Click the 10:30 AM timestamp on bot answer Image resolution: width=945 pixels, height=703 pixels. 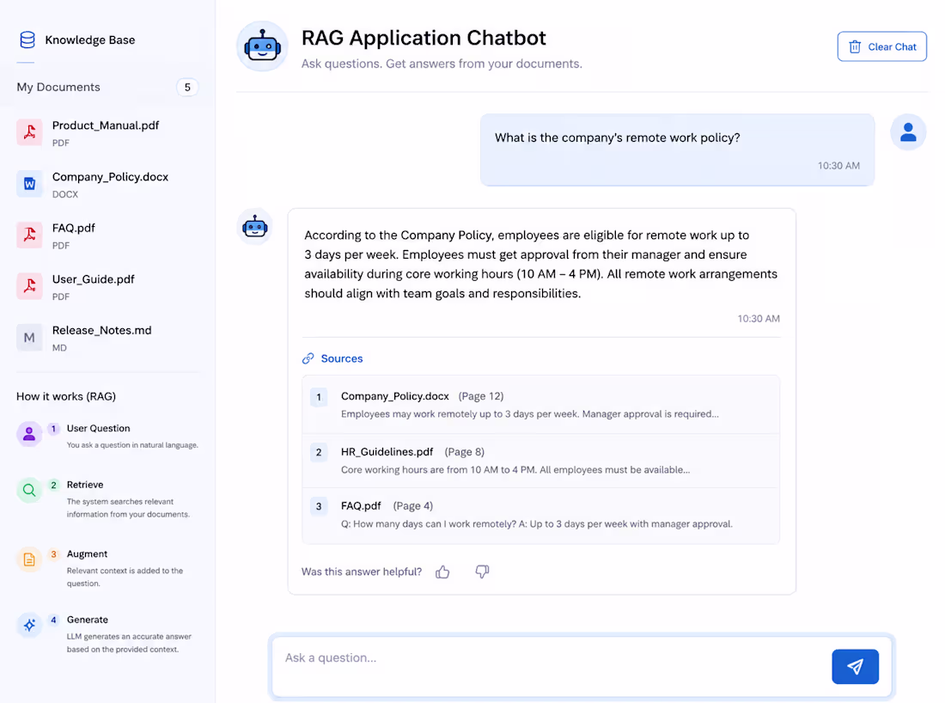point(759,319)
